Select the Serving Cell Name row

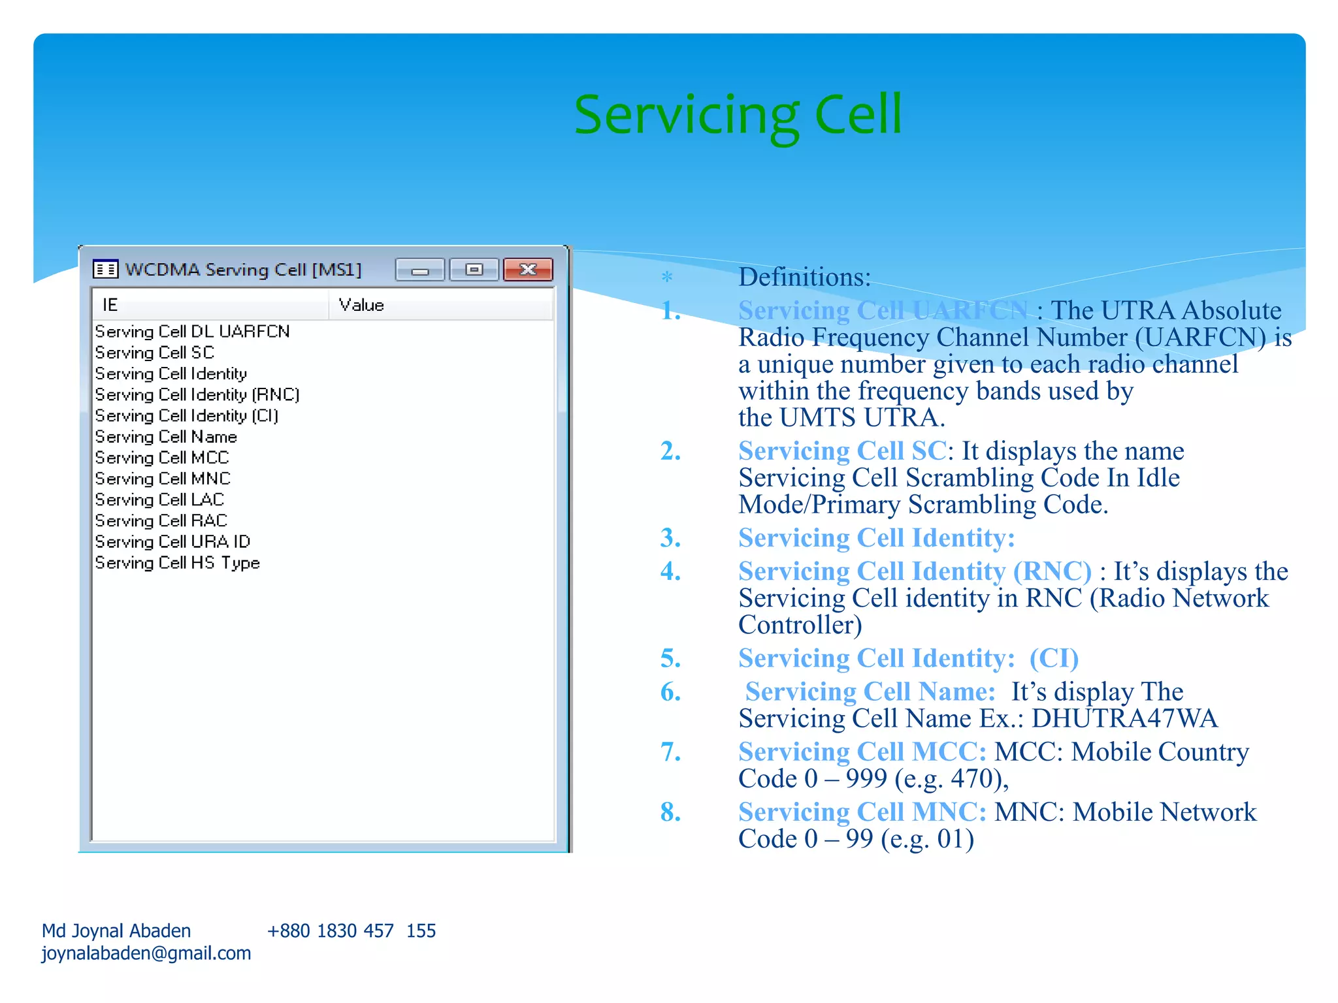click(x=166, y=437)
